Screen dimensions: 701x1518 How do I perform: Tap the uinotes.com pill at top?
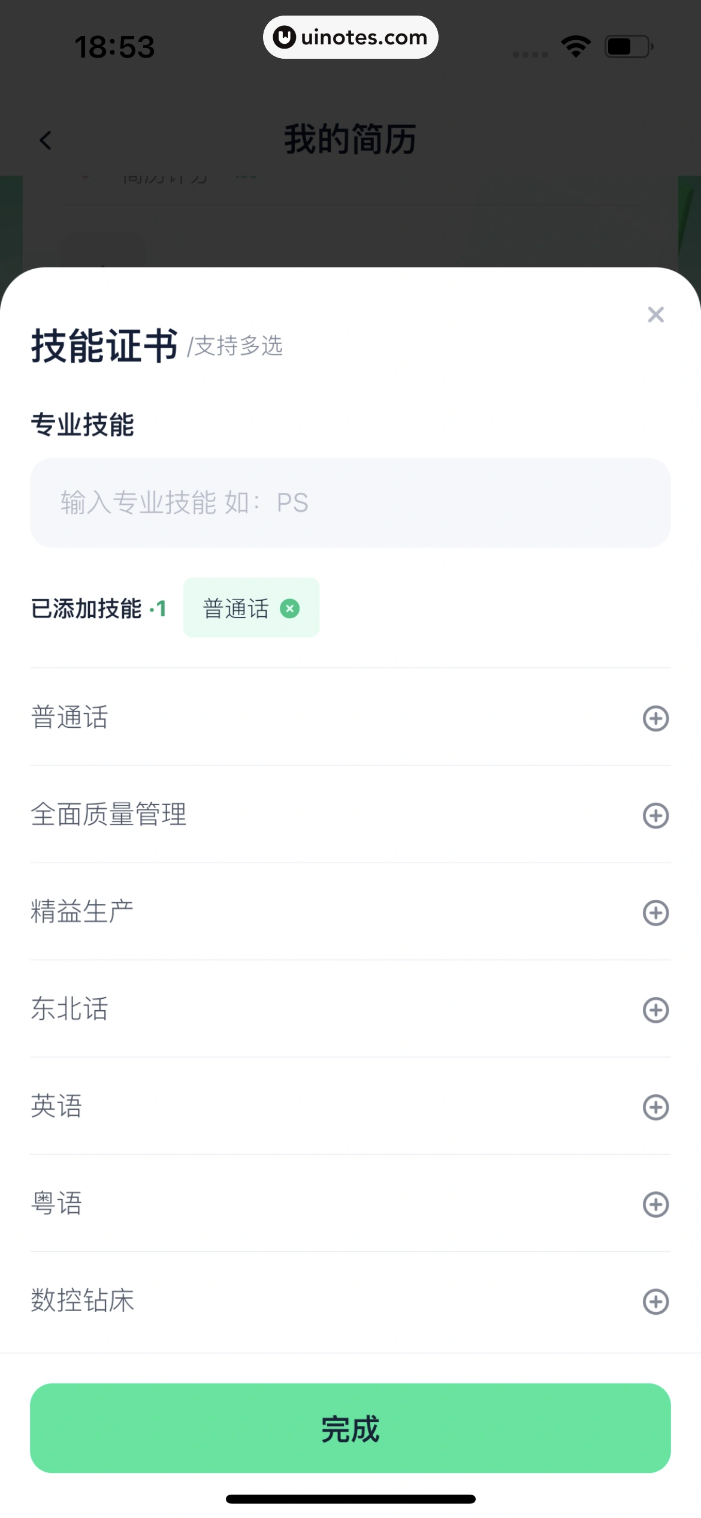point(350,37)
